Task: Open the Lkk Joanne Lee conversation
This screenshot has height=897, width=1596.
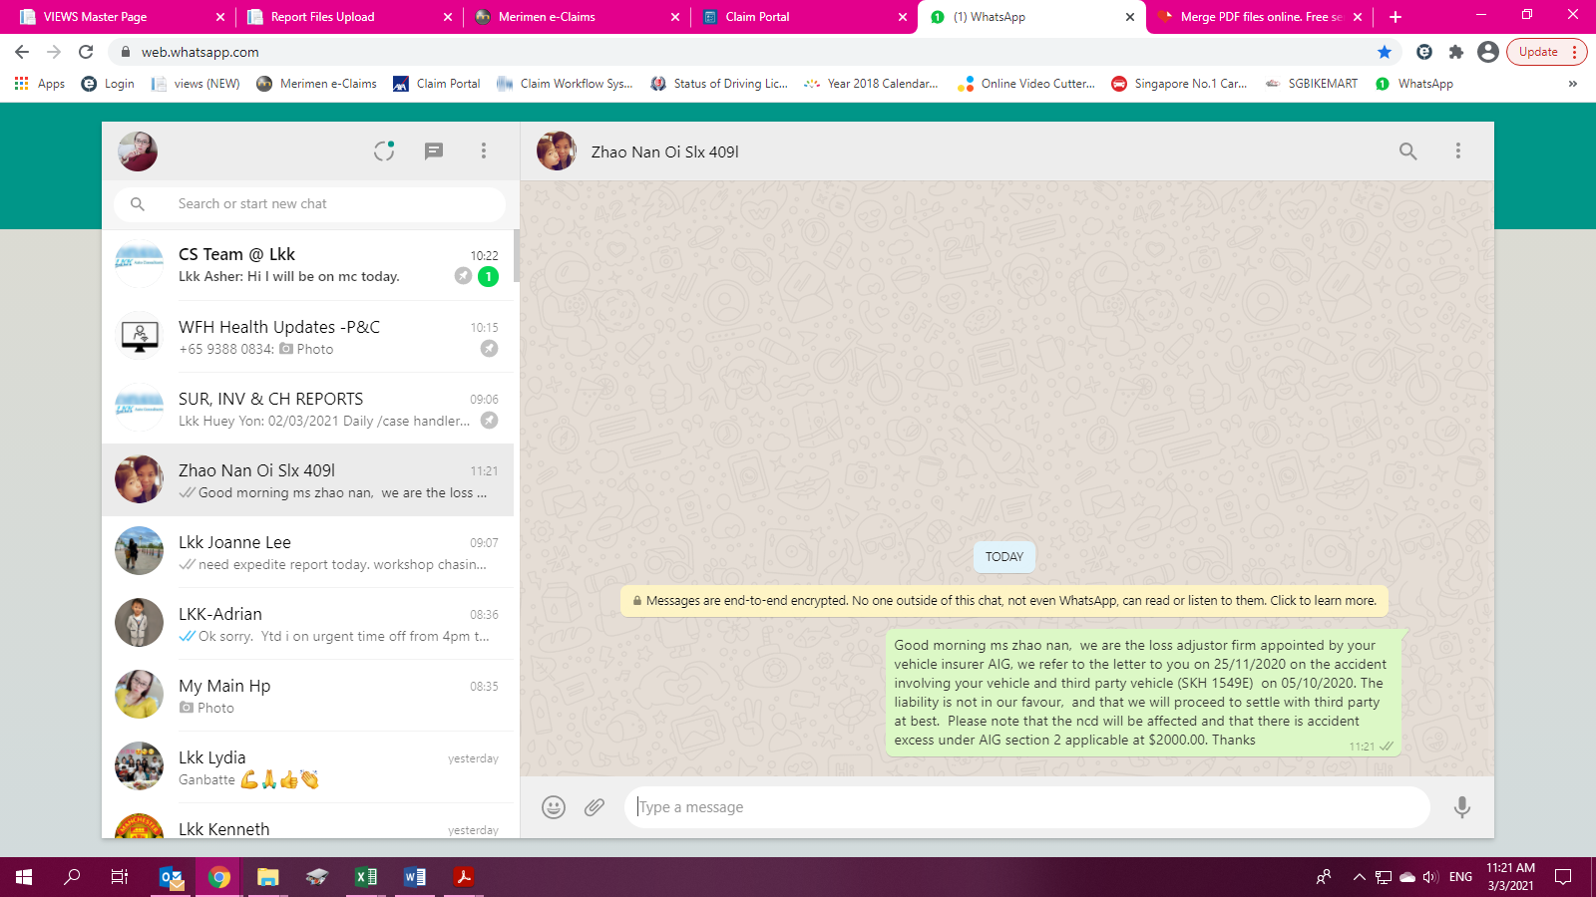Action: [309, 552]
